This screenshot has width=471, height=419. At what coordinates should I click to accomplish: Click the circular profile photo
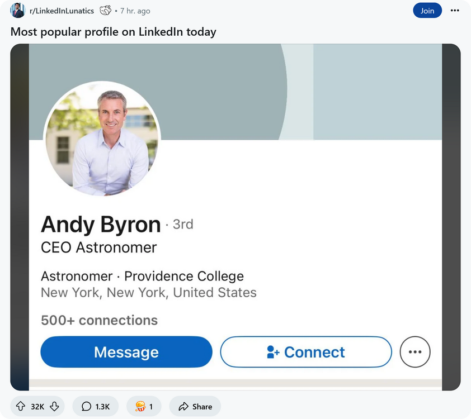click(102, 140)
